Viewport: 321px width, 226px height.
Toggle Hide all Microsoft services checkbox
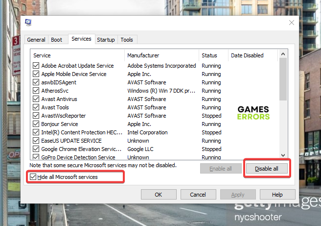point(33,177)
